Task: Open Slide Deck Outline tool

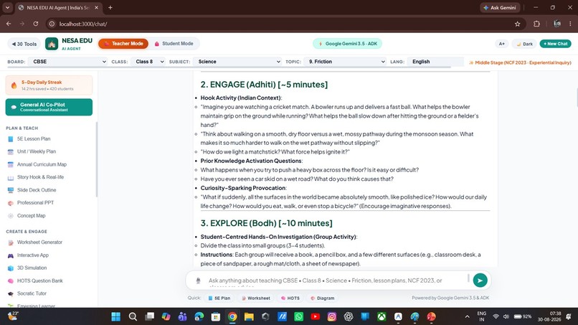Action: 37,190
